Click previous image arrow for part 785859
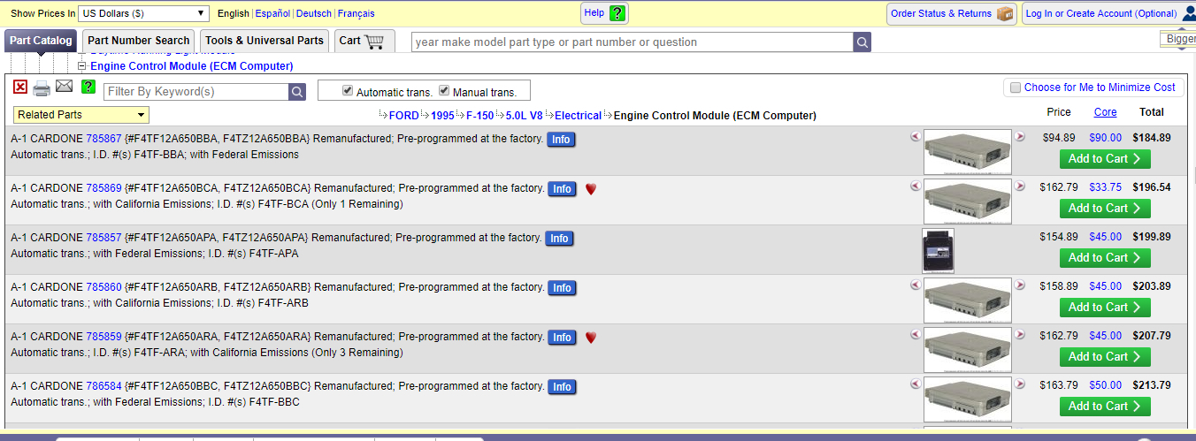 click(x=916, y=335)
